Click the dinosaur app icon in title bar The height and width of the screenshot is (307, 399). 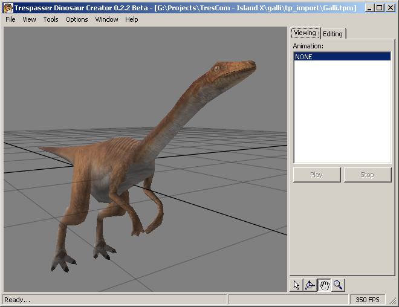(x=8, y=8)
